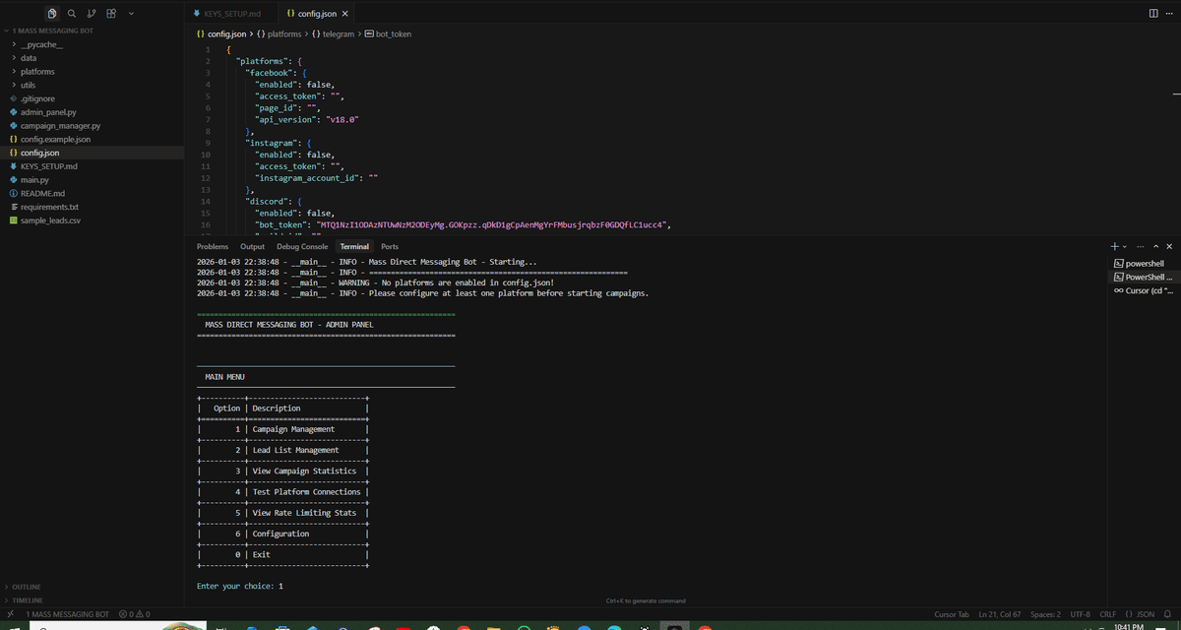The width and height of the screenshot is (1181, 630).
Task: Expand the OUTLINE section
Action: 27,587
